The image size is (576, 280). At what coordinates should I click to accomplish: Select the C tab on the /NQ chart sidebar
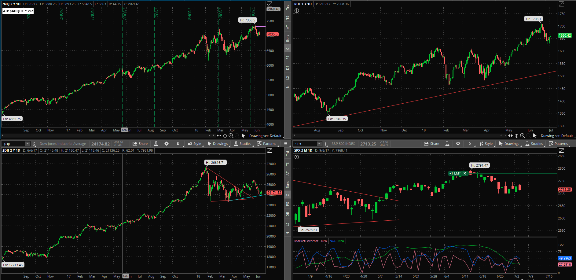(x=288, y=48)
